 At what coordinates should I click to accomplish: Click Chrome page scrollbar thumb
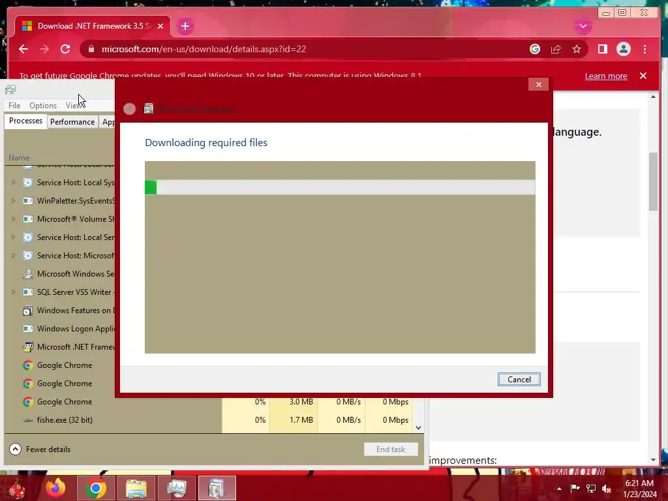click(x=653, y=181)
